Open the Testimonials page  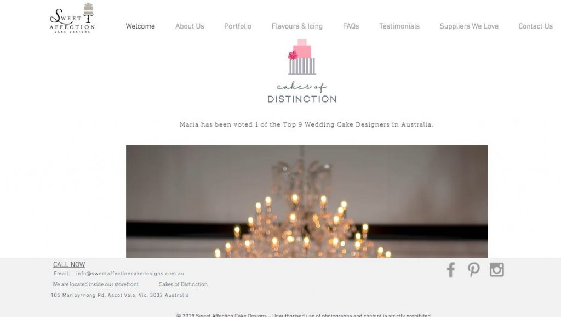[399, 26]
